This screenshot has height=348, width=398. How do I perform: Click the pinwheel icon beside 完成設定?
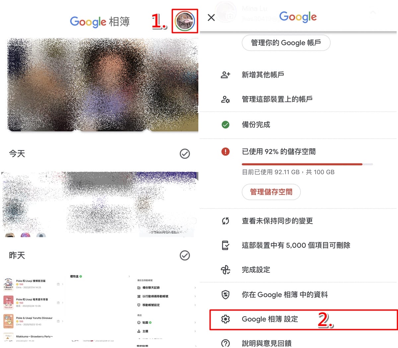226,270
